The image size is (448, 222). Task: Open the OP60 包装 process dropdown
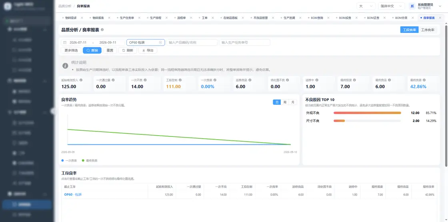[146, 42]
